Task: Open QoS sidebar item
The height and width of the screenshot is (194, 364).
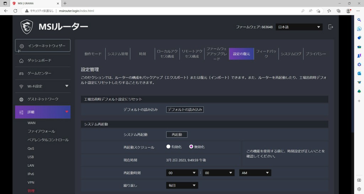Action: [x=31, y=148]
